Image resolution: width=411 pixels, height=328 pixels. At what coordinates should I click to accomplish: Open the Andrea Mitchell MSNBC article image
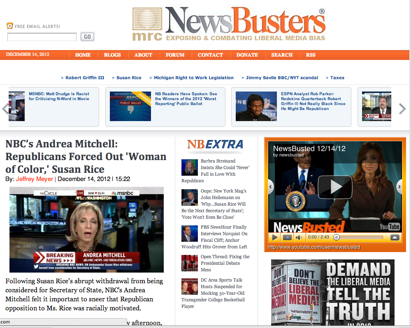click(86, 229)
